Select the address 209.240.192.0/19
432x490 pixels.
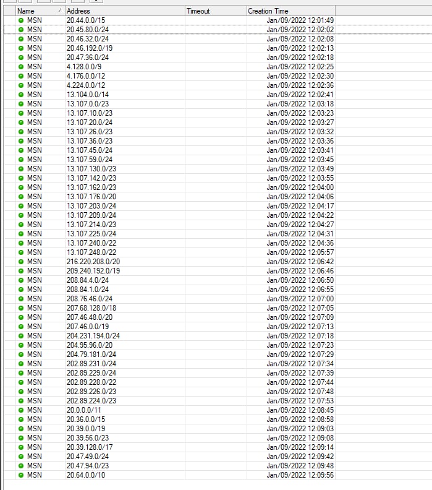93,271
